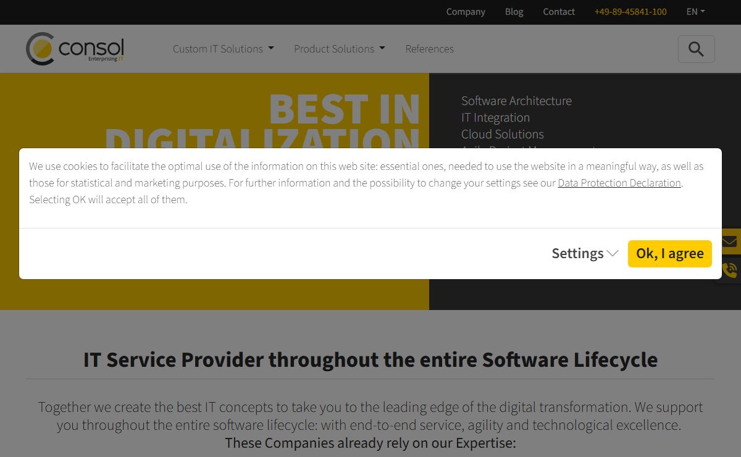Select Software Architecture in the hero list

click(516, 101)
